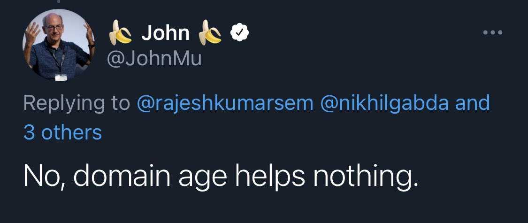
Task: Expand the '3 others' recipients list
Action: click(62, 132)
